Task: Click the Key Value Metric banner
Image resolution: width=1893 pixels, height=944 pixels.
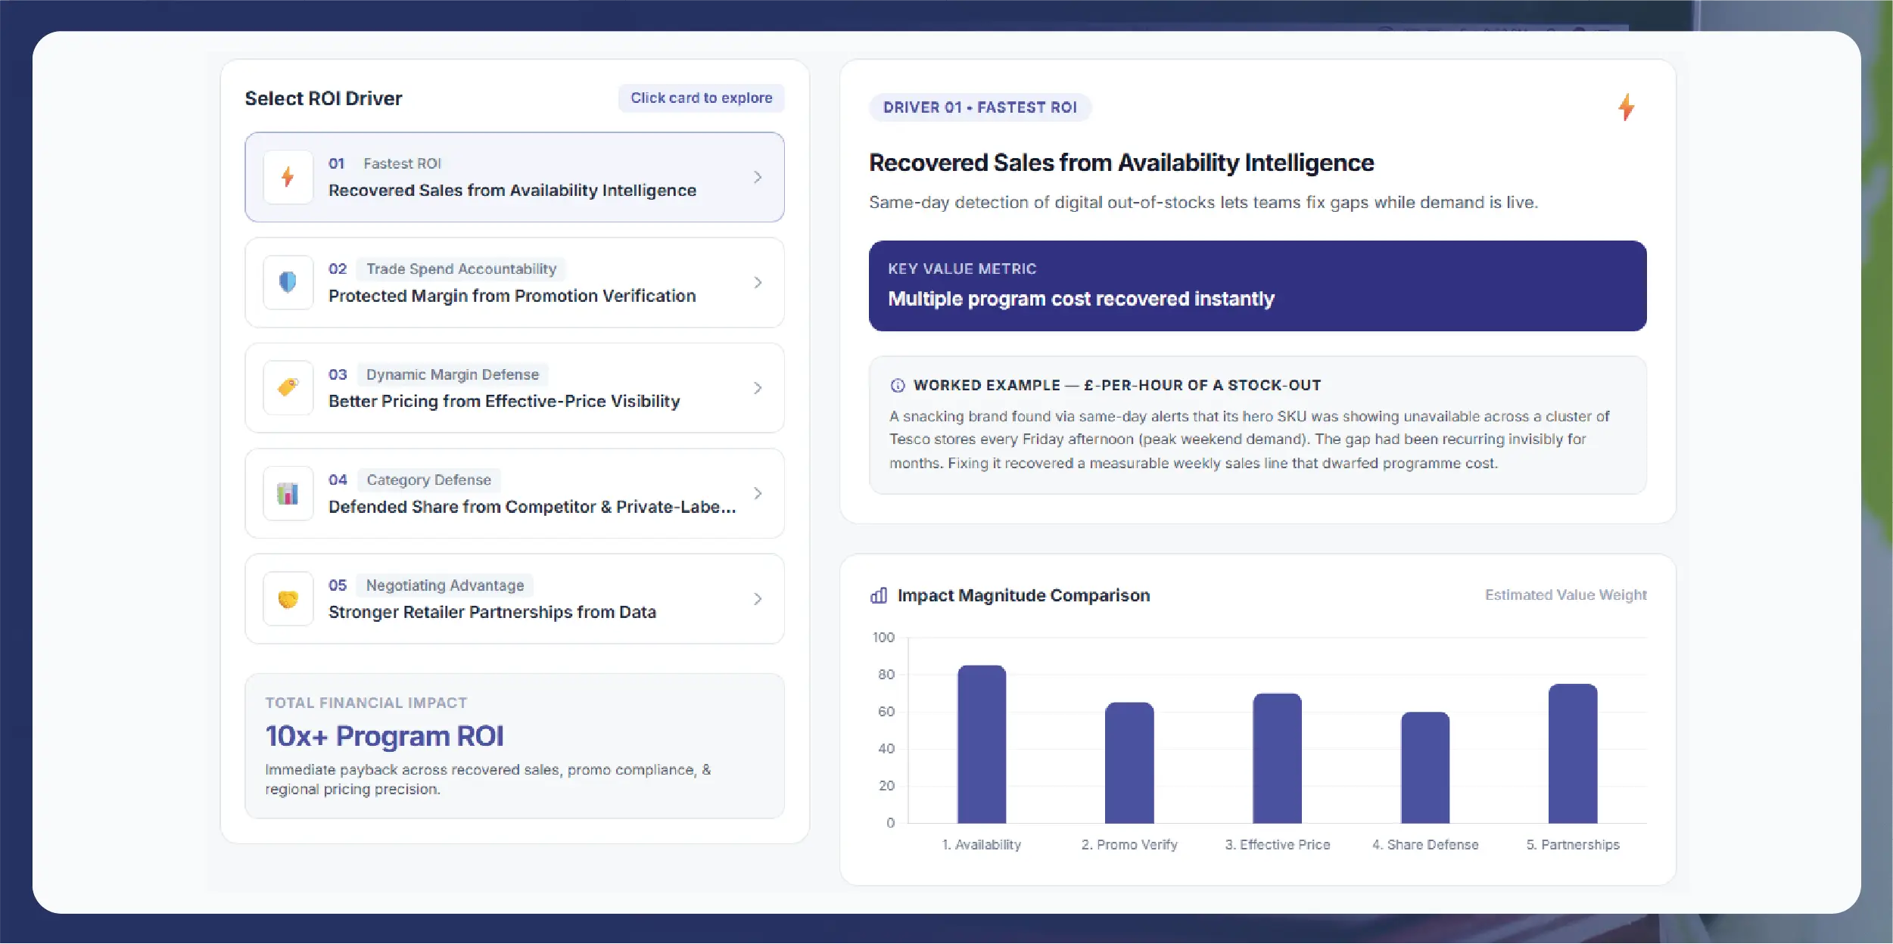Action: click(x=1257, y=286)
